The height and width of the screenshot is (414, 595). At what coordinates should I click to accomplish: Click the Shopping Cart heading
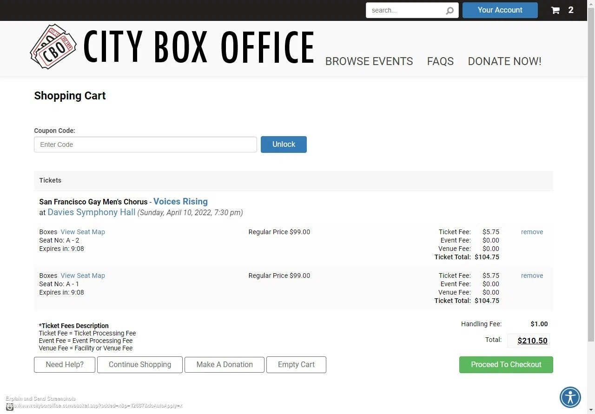coord(70,96)
